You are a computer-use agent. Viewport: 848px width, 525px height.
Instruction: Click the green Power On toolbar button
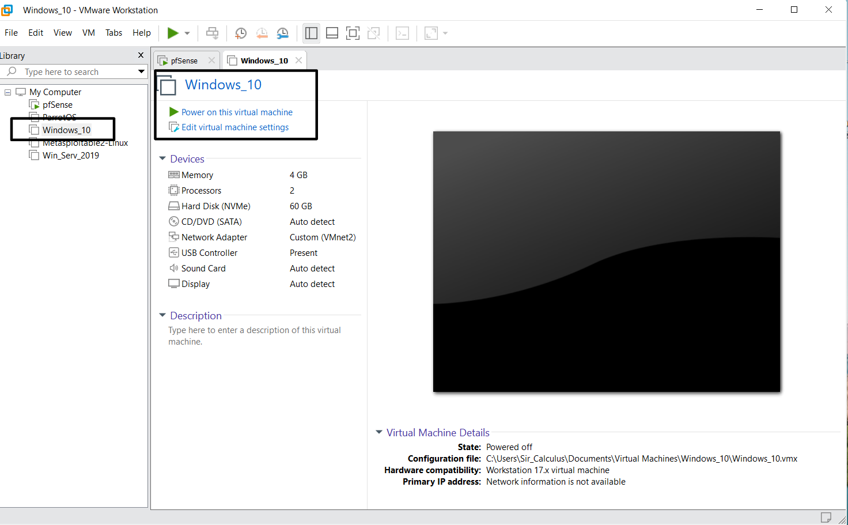pyautogui.click(x=173, y=33)
